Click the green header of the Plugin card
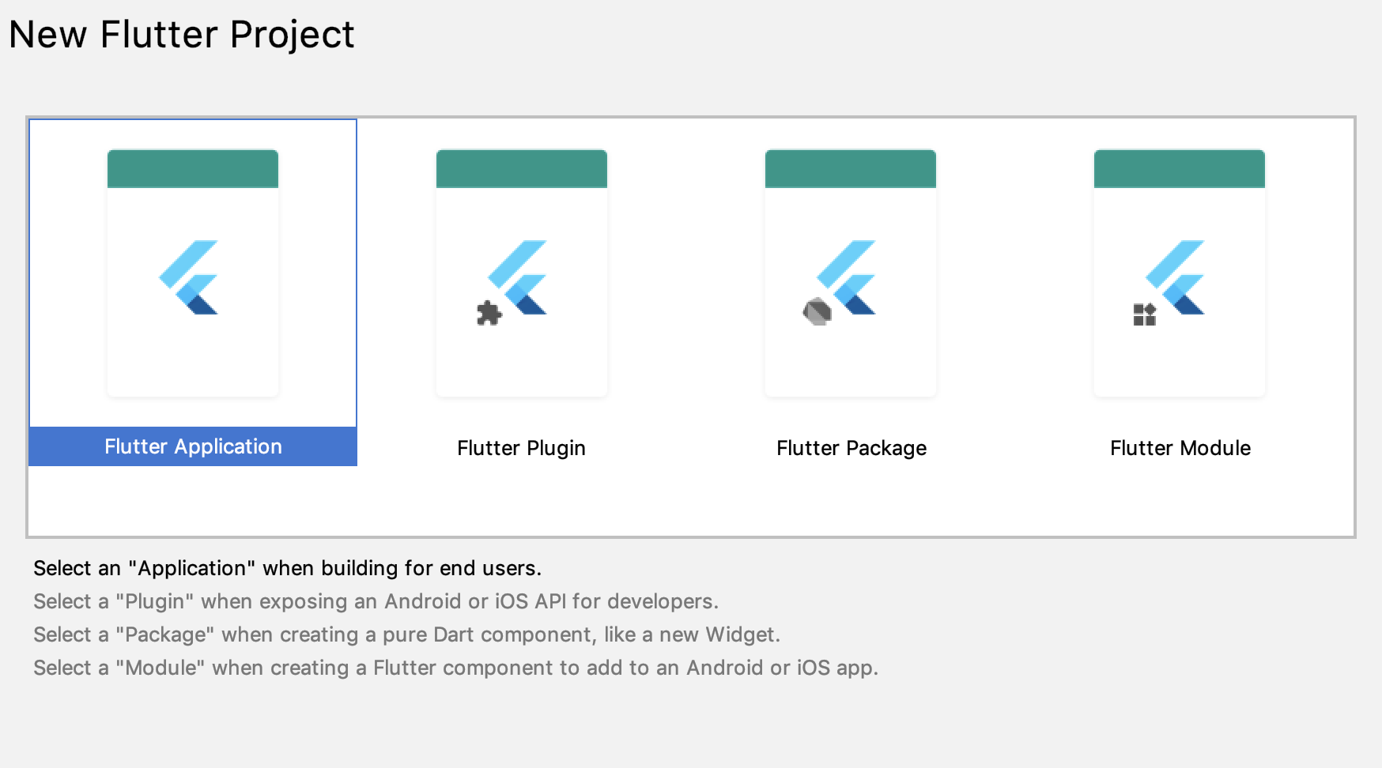Viewport: 1382px width, 768px height. (x=522, y=169)
